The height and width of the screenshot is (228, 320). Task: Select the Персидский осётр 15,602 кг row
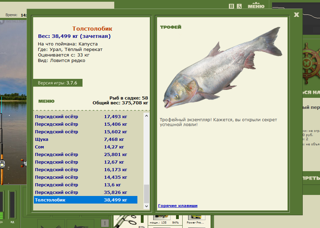pos(86,132)
